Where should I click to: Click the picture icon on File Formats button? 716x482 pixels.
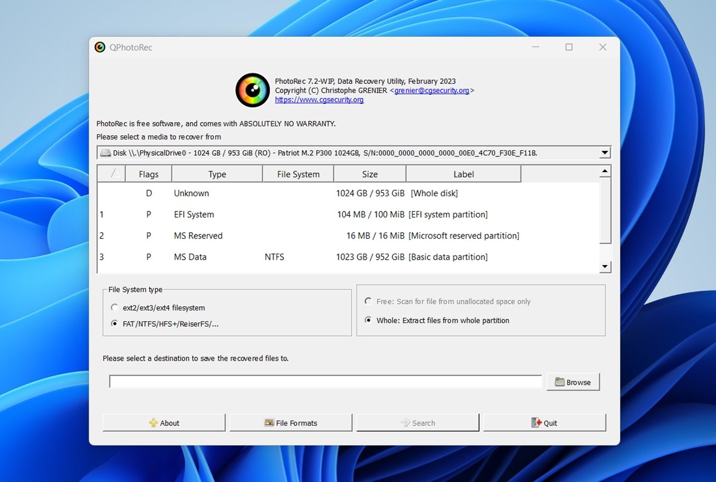click(x=269, y=422)
